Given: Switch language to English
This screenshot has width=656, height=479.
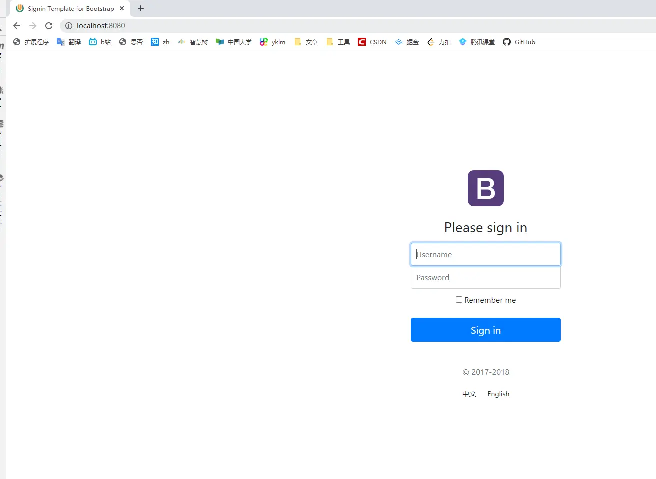Looking at the screenshot, I should (x=498, y=394).
